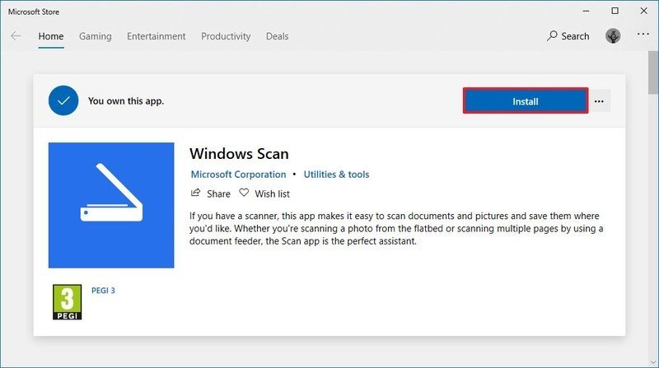659x368 pixels.
Task: Open the Deals tab
Action: coord(277,36)
